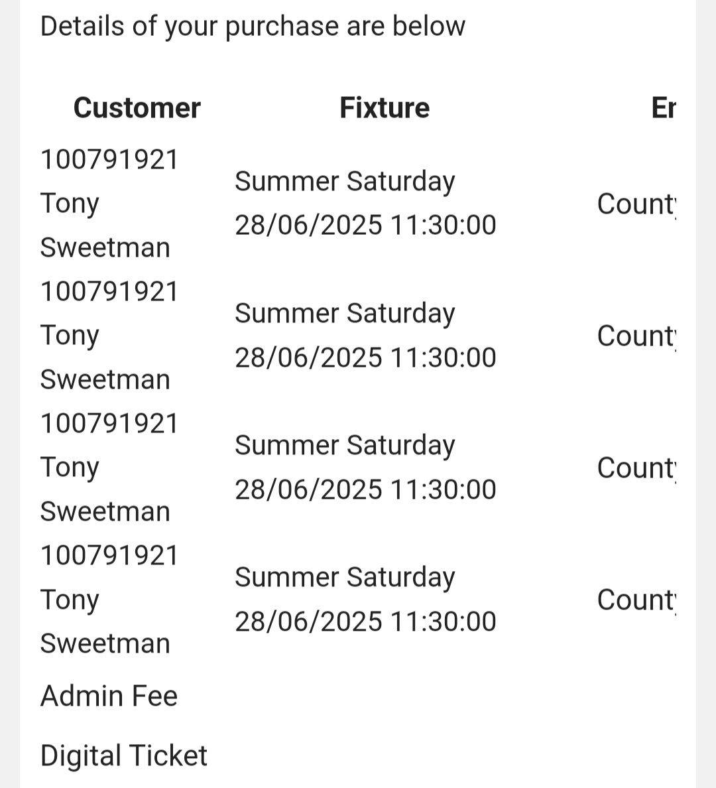The width and height of the screenshot is (716, 788).
Task: Select customer number in third row
Action: coord(109,424)
